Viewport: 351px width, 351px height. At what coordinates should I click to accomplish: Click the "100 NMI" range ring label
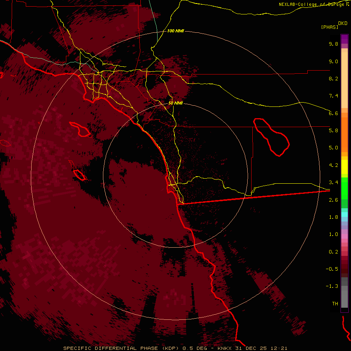pos(175,31)
